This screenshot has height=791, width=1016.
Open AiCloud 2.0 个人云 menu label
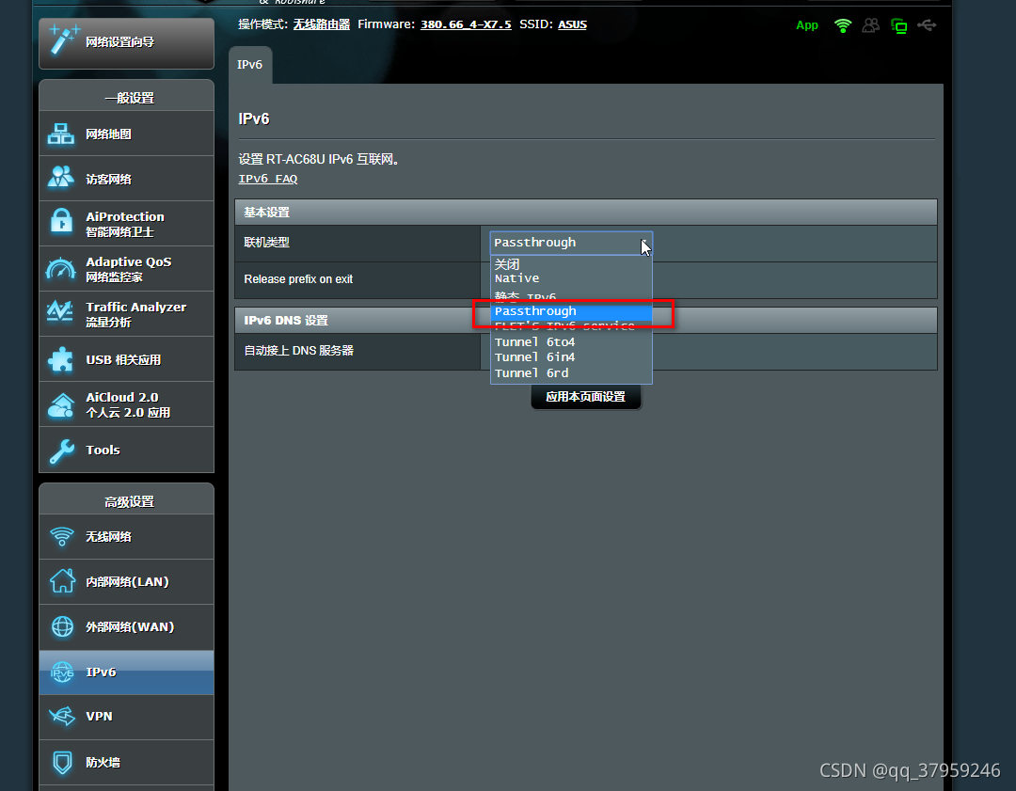click(128, 404)
